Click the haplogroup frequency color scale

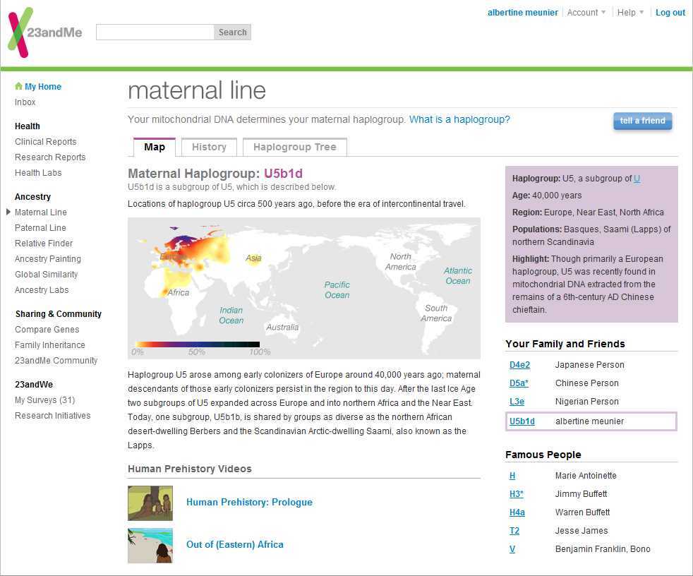(x=198, y=344)
